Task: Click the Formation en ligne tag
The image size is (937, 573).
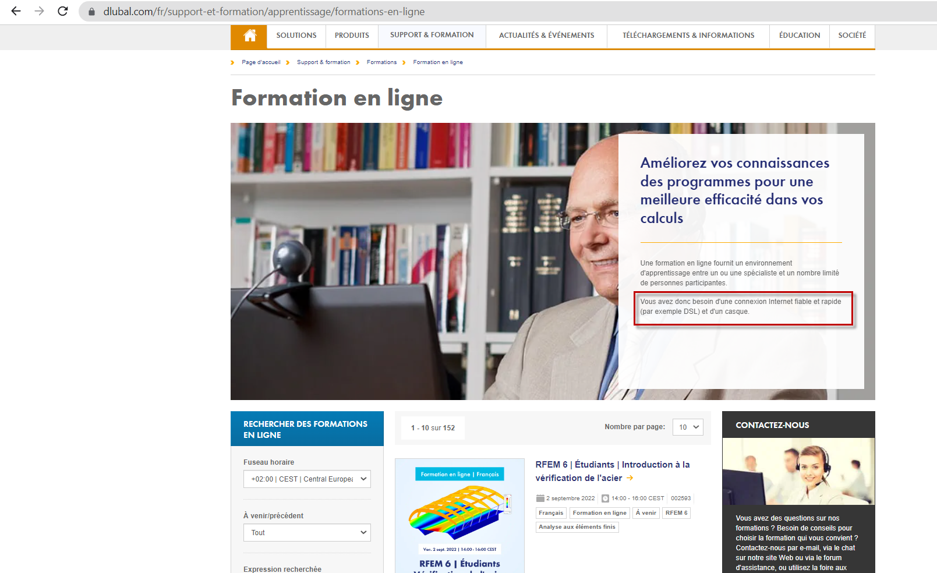Action: pos(600,513)
